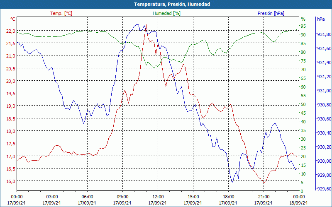Image resolution: width=332 pixels, height=207 pixels.
Task: Click the '19,0' temperature axis value
Action: point(11,106)
